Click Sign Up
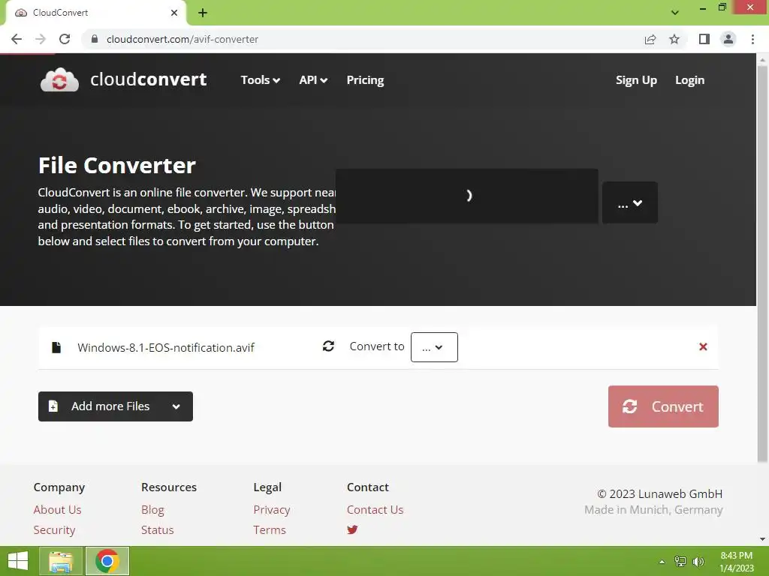Image resolution: width=769 pixels, height=576 pixels. click(636, 79)
